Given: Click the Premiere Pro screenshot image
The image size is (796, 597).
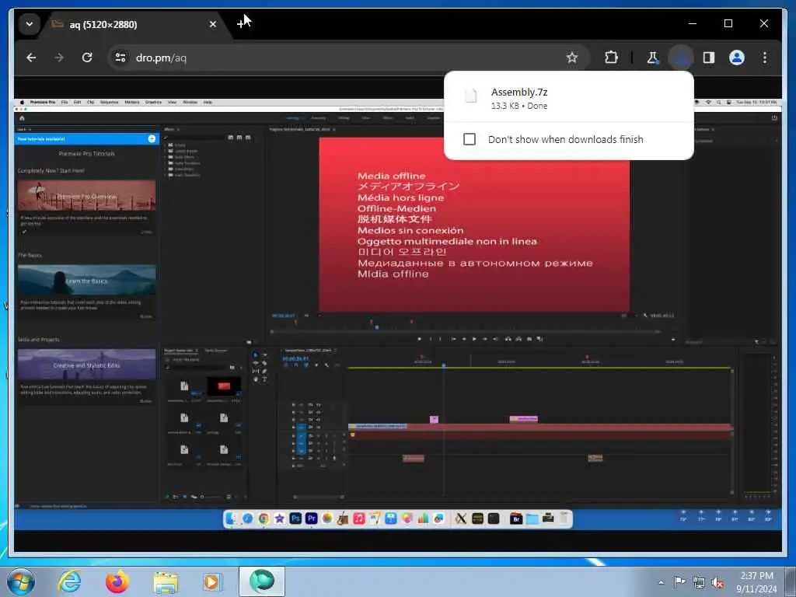Looking at the screenshot, I should [398, 314].
